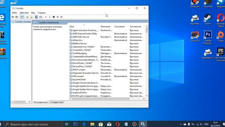Viewport: 225px width, 127px height.
Task: Click the tree pane horizontal scrollbar right arrow
Action: point(30,102)
